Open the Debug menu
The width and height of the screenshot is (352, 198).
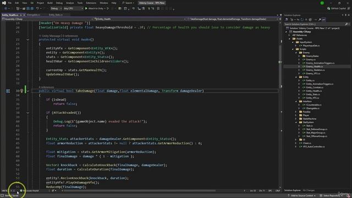(59, 3)
